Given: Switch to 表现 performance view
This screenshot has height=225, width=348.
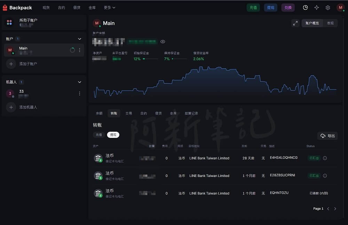Looking at the screenshot, I should point(330,23).
